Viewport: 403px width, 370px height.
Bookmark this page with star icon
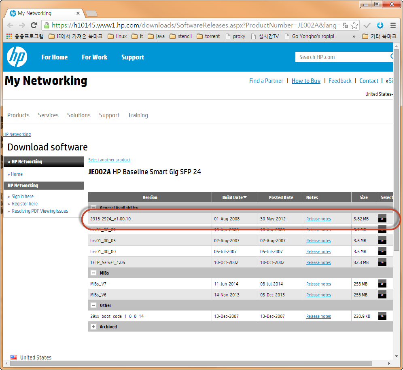(x=354, y=25)
